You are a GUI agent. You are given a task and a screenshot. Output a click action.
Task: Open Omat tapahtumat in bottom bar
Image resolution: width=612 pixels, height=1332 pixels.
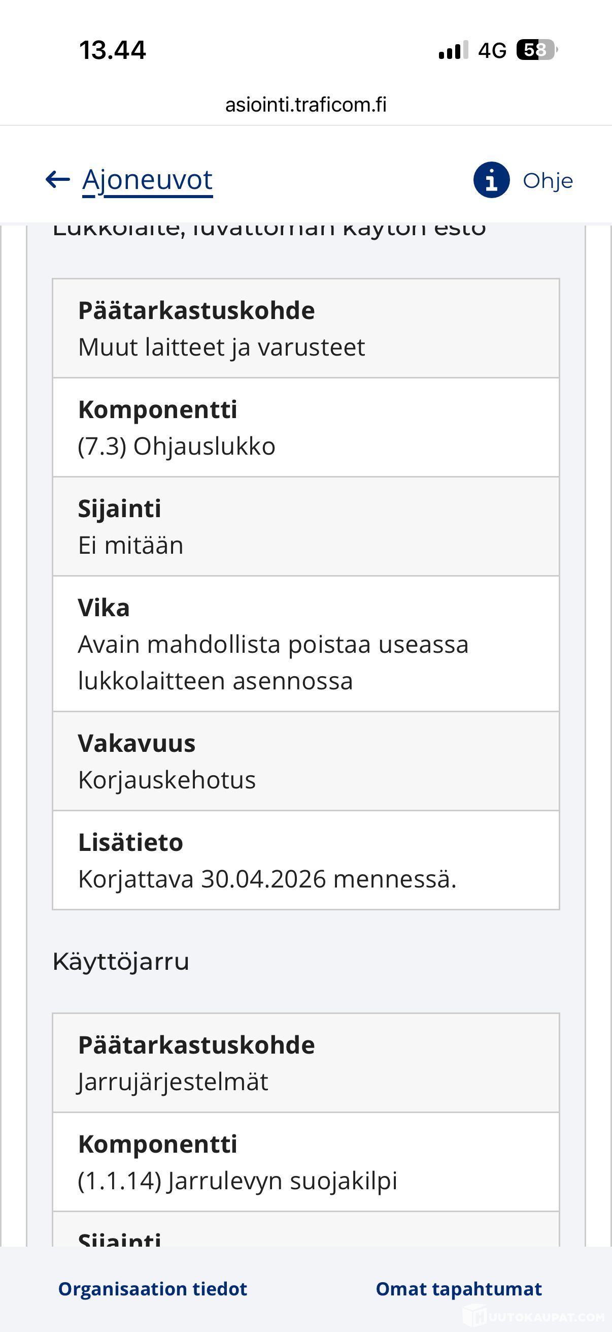(459, 1289)
